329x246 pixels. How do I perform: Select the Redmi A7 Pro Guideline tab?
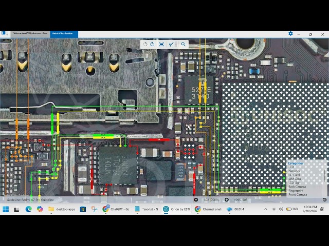pyautogui.click(x=64, y=33)
